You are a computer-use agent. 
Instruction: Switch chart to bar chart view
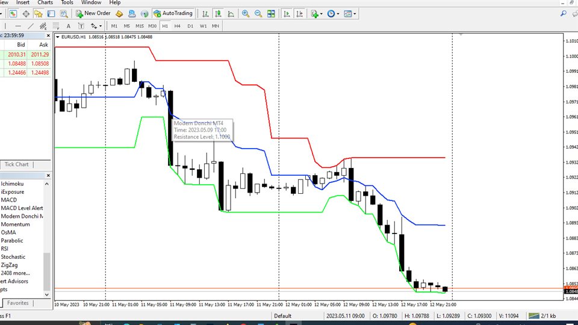coord(207,13)
